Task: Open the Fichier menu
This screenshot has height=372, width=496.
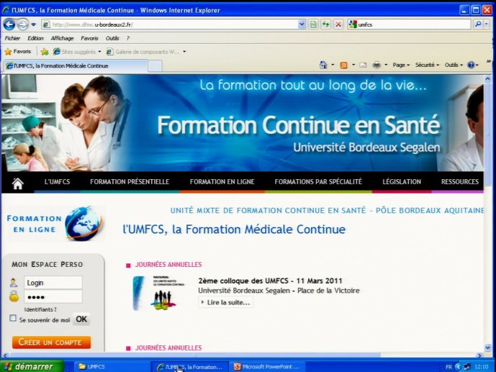Action: coord(12,38)
